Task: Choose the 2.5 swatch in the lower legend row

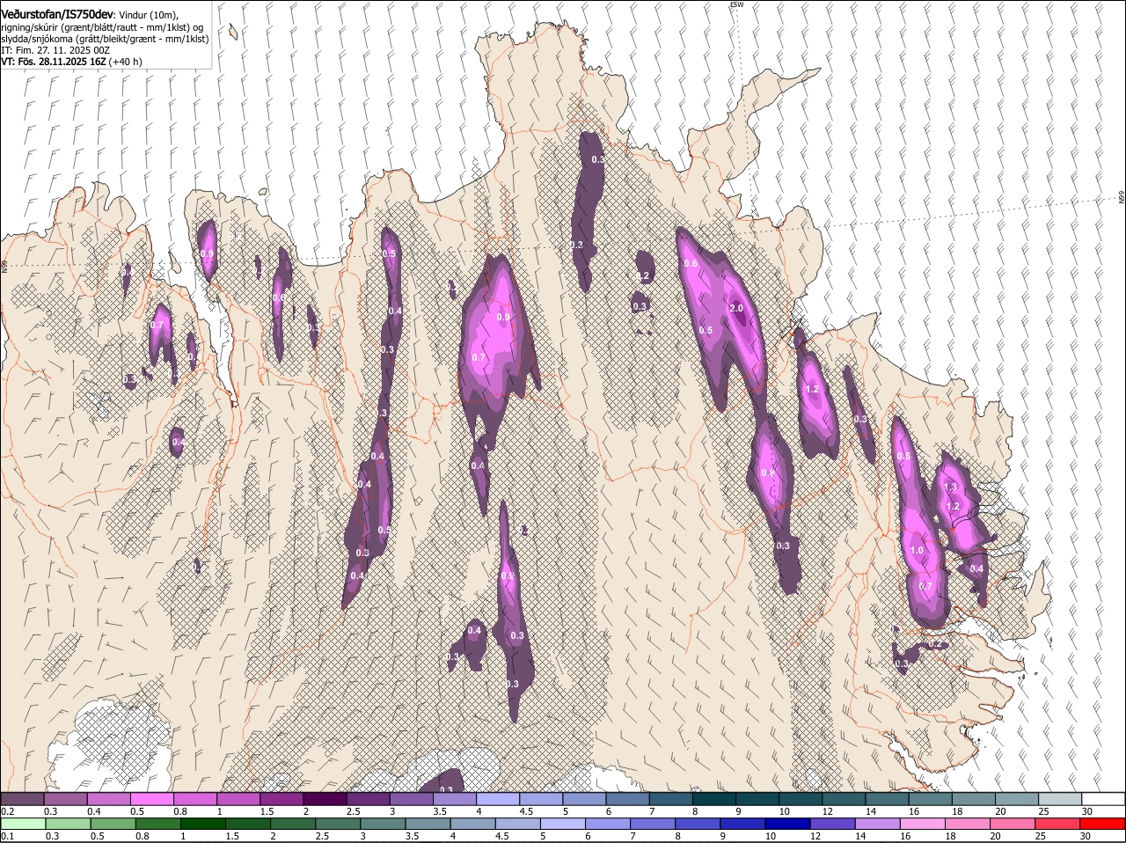Action: pyautogui.click(x=337, y=825)
